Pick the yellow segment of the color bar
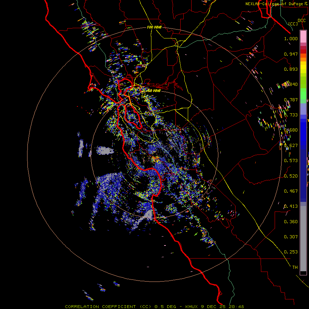 click(303, 67)
